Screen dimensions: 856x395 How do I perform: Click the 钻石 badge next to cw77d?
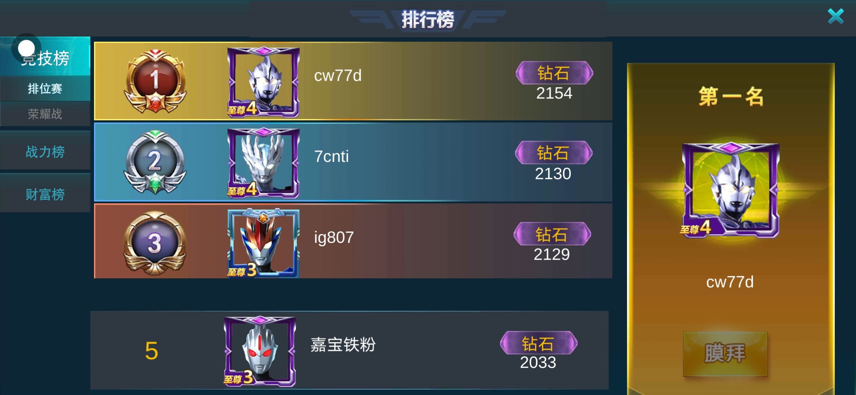tap(554, 73)
